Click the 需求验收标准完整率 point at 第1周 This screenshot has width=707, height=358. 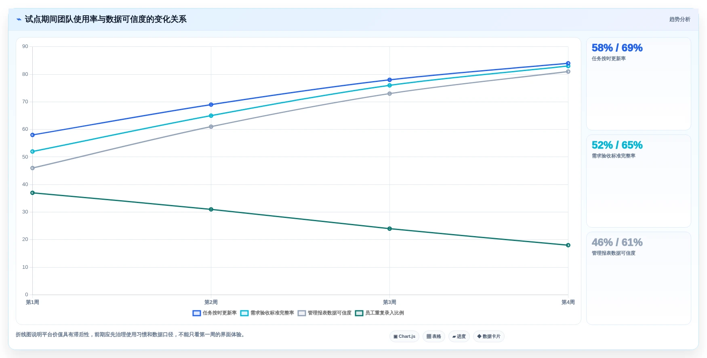tap(33, 152)
